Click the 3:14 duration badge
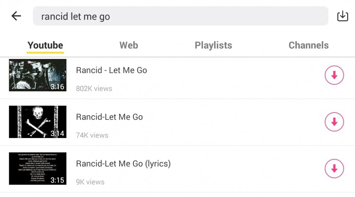Screen dimensions: 355x197 pos(57,134)
